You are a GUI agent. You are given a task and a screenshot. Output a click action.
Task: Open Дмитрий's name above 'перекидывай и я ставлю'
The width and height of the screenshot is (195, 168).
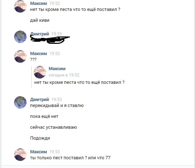[x=40, y=100]
